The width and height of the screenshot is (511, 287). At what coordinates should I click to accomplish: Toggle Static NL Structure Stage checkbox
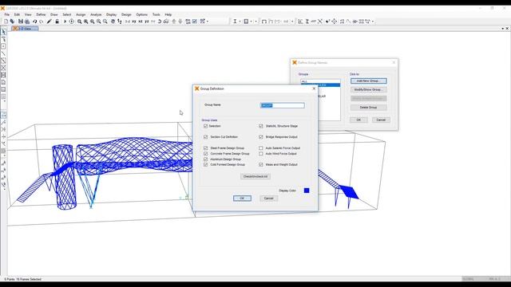(x=261, y=126)
